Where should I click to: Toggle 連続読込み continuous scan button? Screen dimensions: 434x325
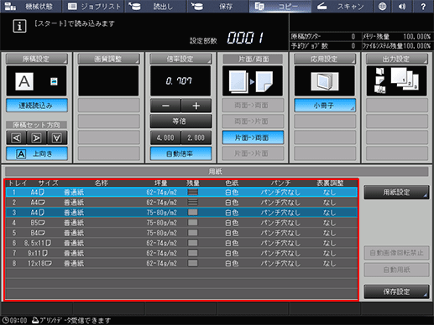37,106
